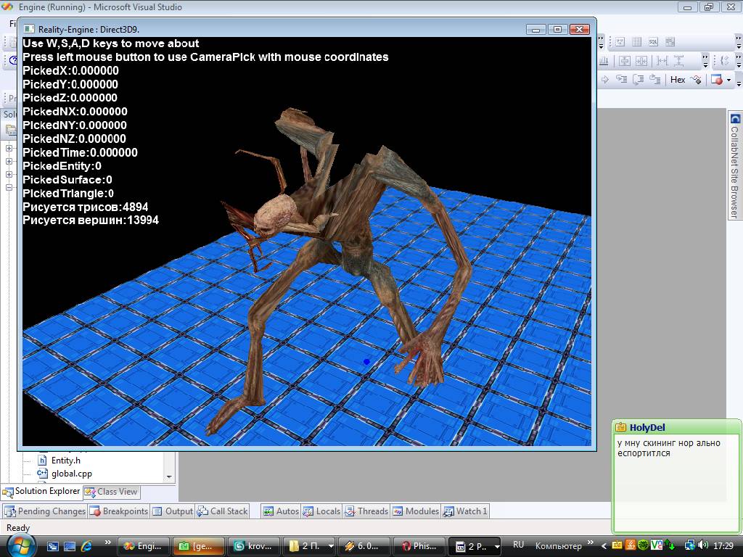Switch to the Breakpoints tab
The image size is (743, 557).
pos(119,511)
